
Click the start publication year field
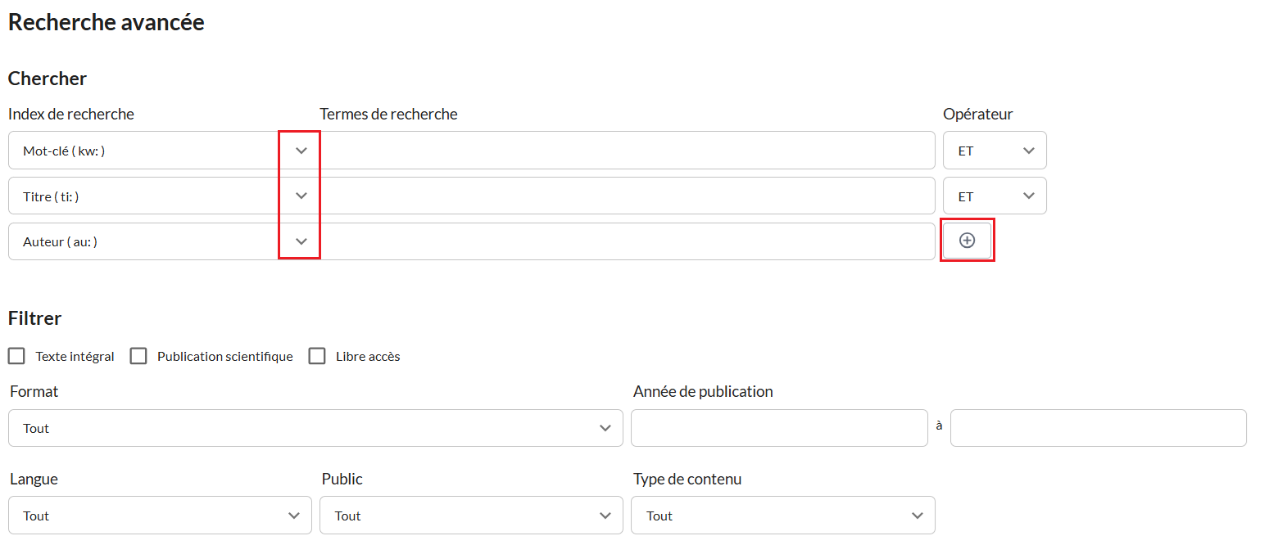click(779, 428)
